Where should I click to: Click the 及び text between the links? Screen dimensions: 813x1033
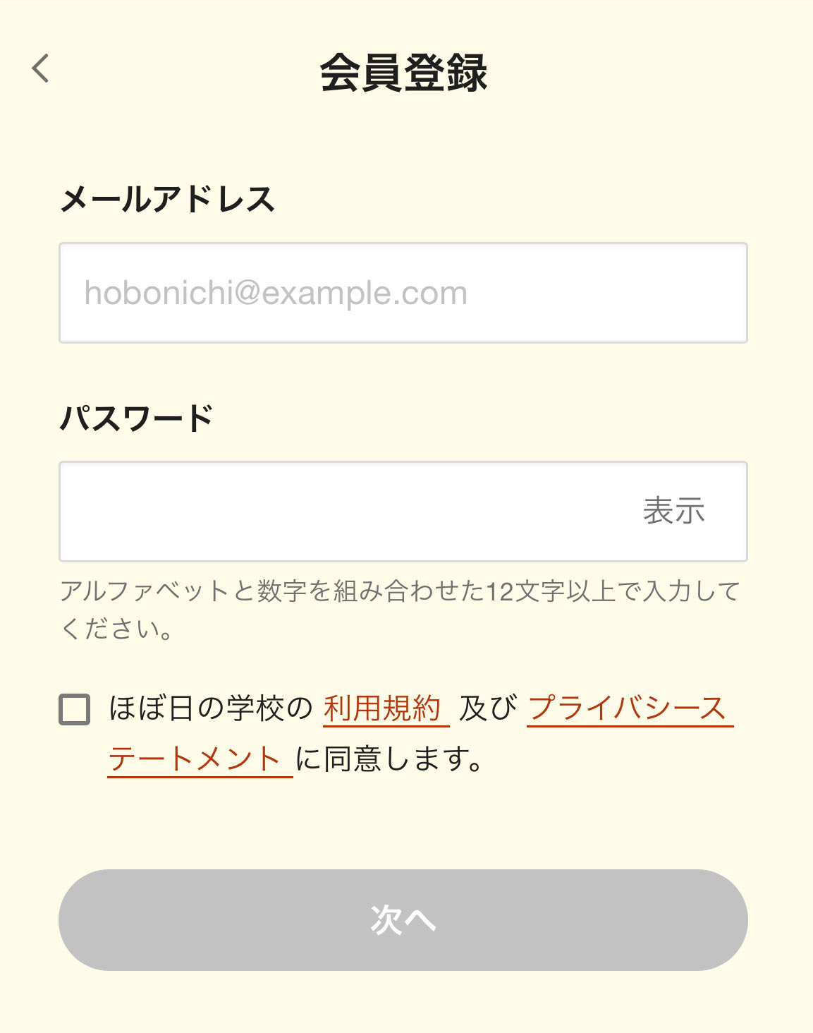(488, 708)
